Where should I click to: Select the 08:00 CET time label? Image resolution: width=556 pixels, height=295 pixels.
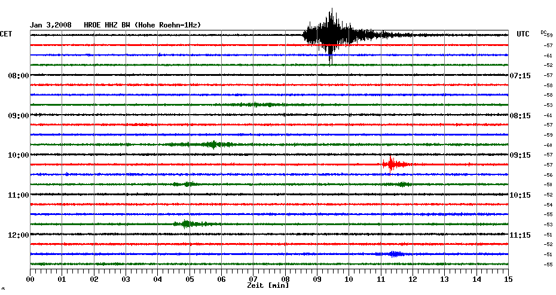click(19, 76)
